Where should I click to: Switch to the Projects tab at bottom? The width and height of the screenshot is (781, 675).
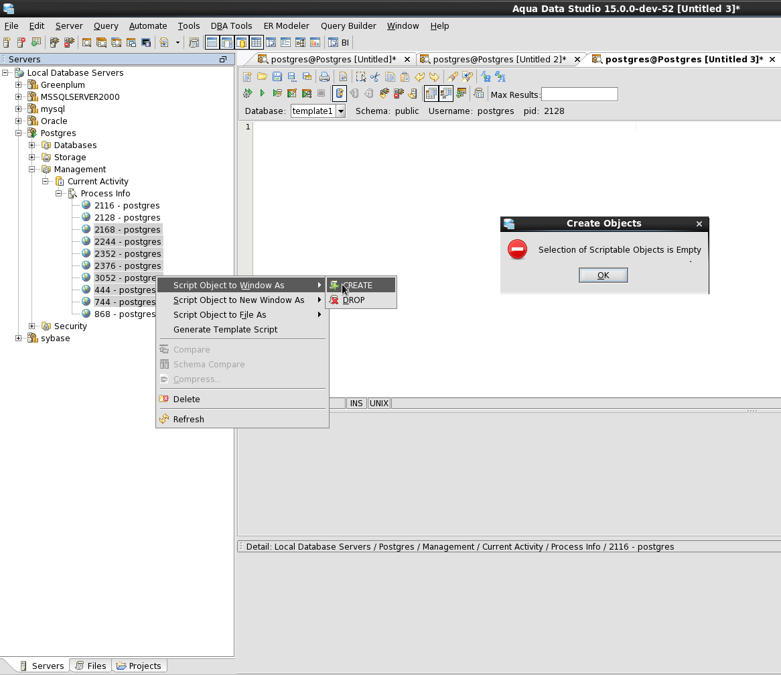point(139,666)
